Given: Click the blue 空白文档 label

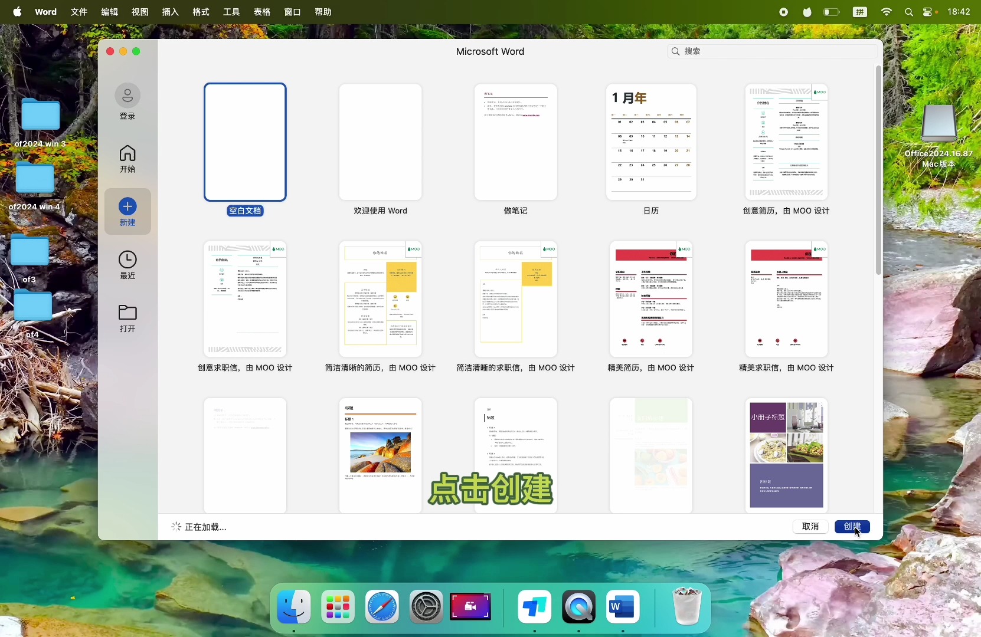Looking at the screenshot, I should click(245, 211).
